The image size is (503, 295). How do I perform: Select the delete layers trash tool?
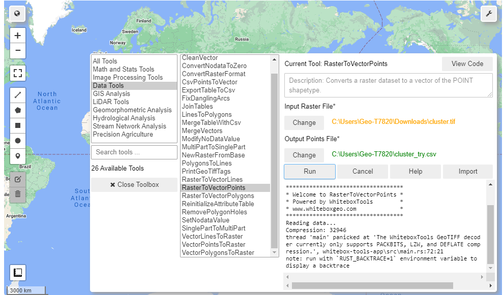click(17, 193)
